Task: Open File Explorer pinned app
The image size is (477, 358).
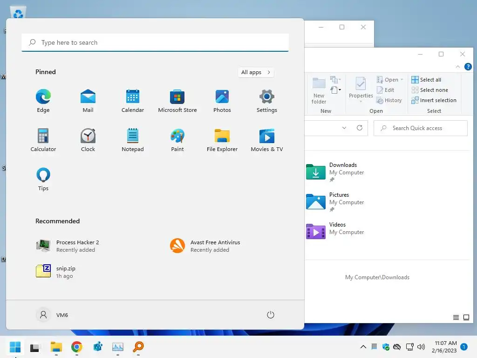Action: point(222,140)
